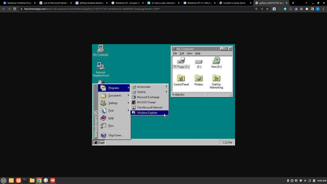Viewport: 327px width, 184px height.
Task: Launch Microsoft Exchange from Programs menu
Action: pyautogui.click(x=149, y=97)
